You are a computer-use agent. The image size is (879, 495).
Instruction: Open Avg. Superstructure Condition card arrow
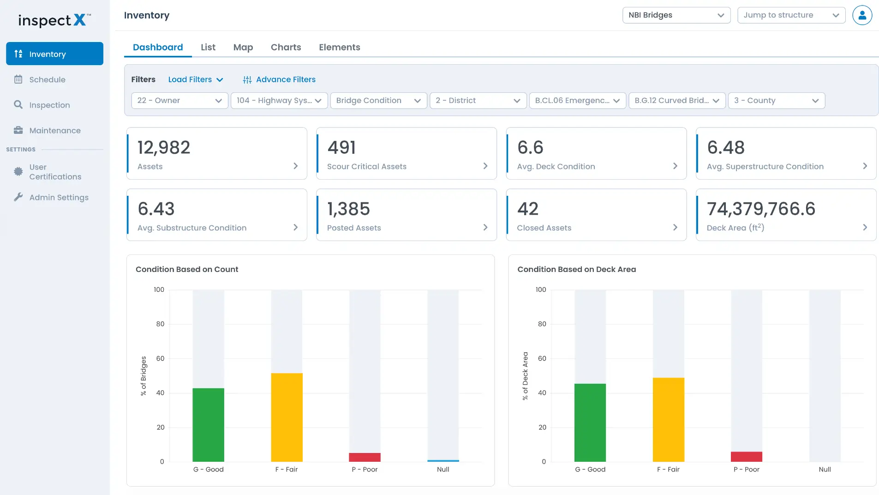[x=865, y=166]
